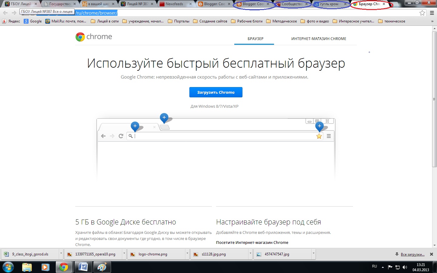Click the plus marker above the illustrated new tab
Viewport: 437px width, 273px height.
164,117
